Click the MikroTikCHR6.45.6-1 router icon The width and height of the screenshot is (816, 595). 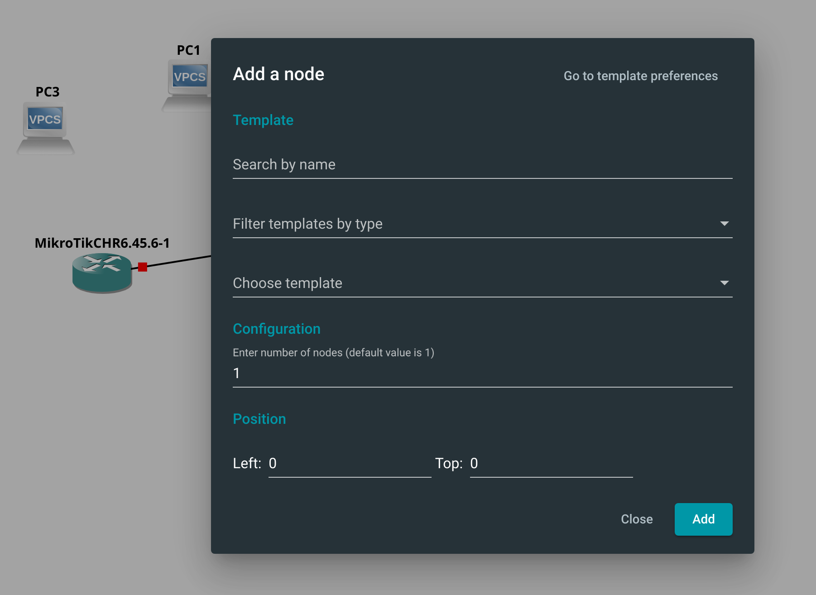(102, 272)
